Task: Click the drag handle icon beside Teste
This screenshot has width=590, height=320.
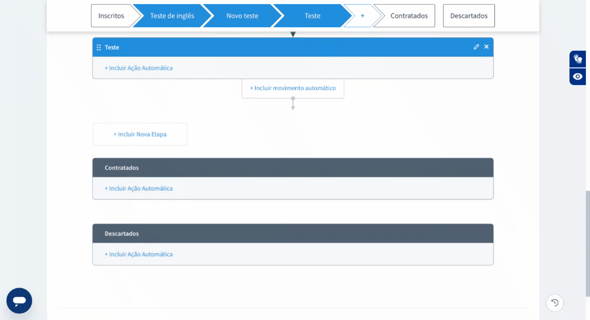Action: pos(99,47)
